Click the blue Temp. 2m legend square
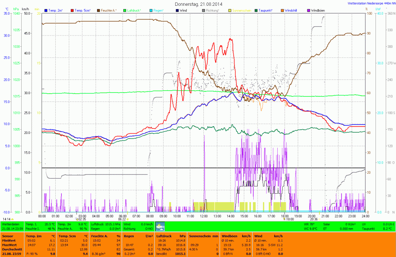 tap(46, 10)
